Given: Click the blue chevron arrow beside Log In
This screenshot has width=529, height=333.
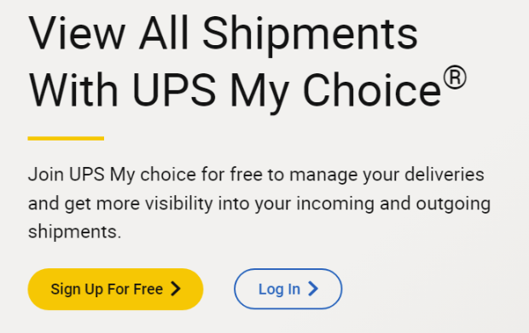Looking at the screenshot, I should 313,289.
